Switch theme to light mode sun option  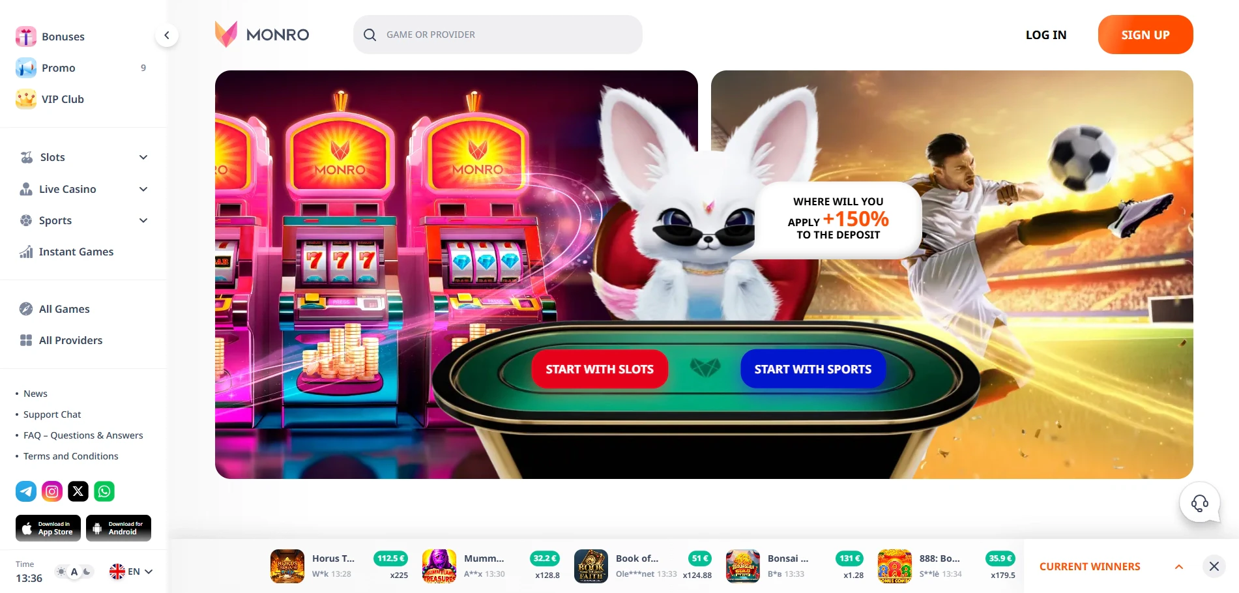pyautogui.click(x=61, y=571)
